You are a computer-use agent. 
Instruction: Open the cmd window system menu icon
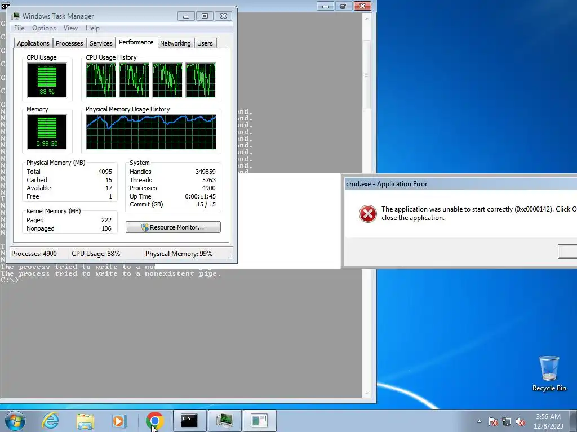click(x=5, y=6)
